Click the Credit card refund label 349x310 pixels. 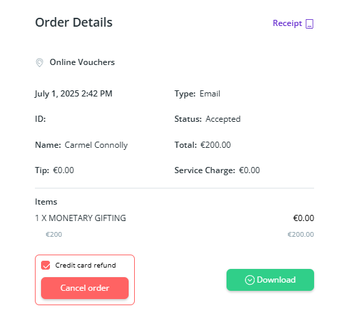(x=86, y=266)
